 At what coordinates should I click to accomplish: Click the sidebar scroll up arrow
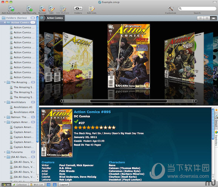(37, 177)
